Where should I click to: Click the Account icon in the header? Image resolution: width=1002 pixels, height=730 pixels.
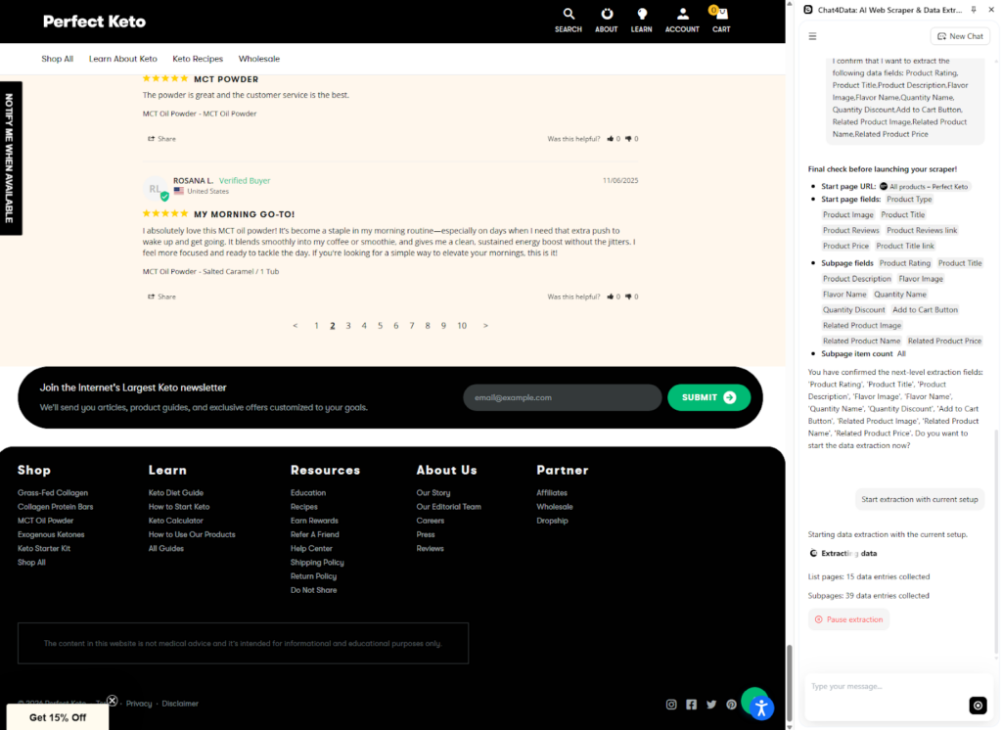[682, 16]
